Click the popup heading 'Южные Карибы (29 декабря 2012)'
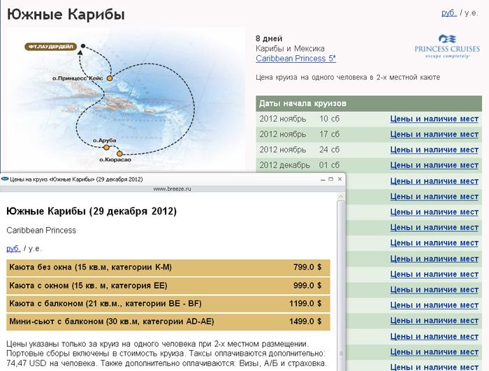This screenshot has width=489, height=371. 92,212
